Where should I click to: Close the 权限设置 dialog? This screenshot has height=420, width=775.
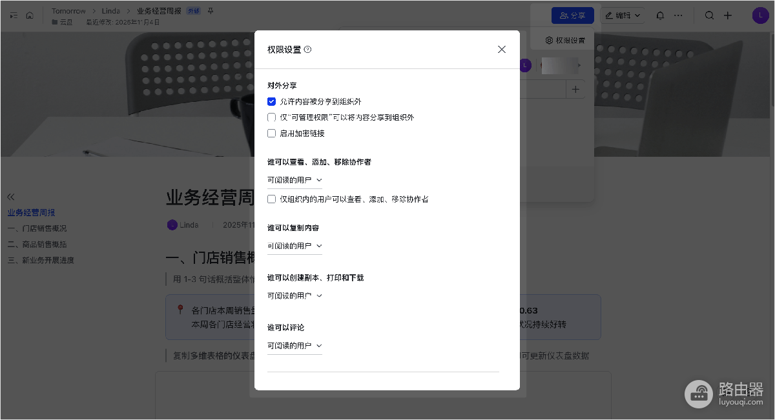502,50
